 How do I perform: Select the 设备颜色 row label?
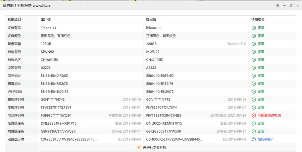click(14, 36)
